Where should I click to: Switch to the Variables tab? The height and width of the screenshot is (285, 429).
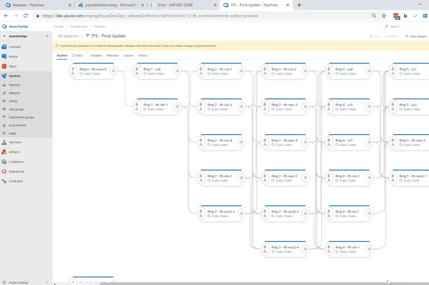(x=96, y=55)
